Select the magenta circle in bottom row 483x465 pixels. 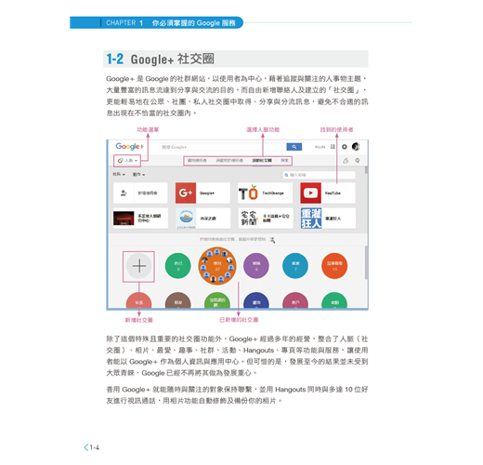(295, 300)
